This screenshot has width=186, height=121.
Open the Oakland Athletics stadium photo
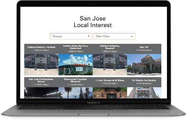point(110,64)
